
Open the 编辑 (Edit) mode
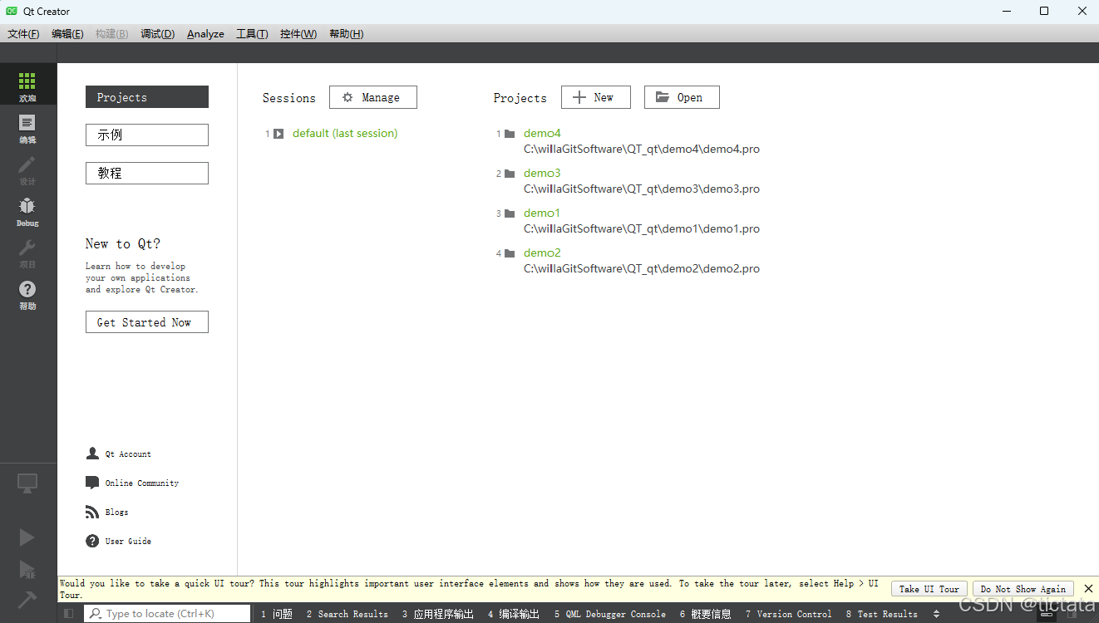[27, 129]
